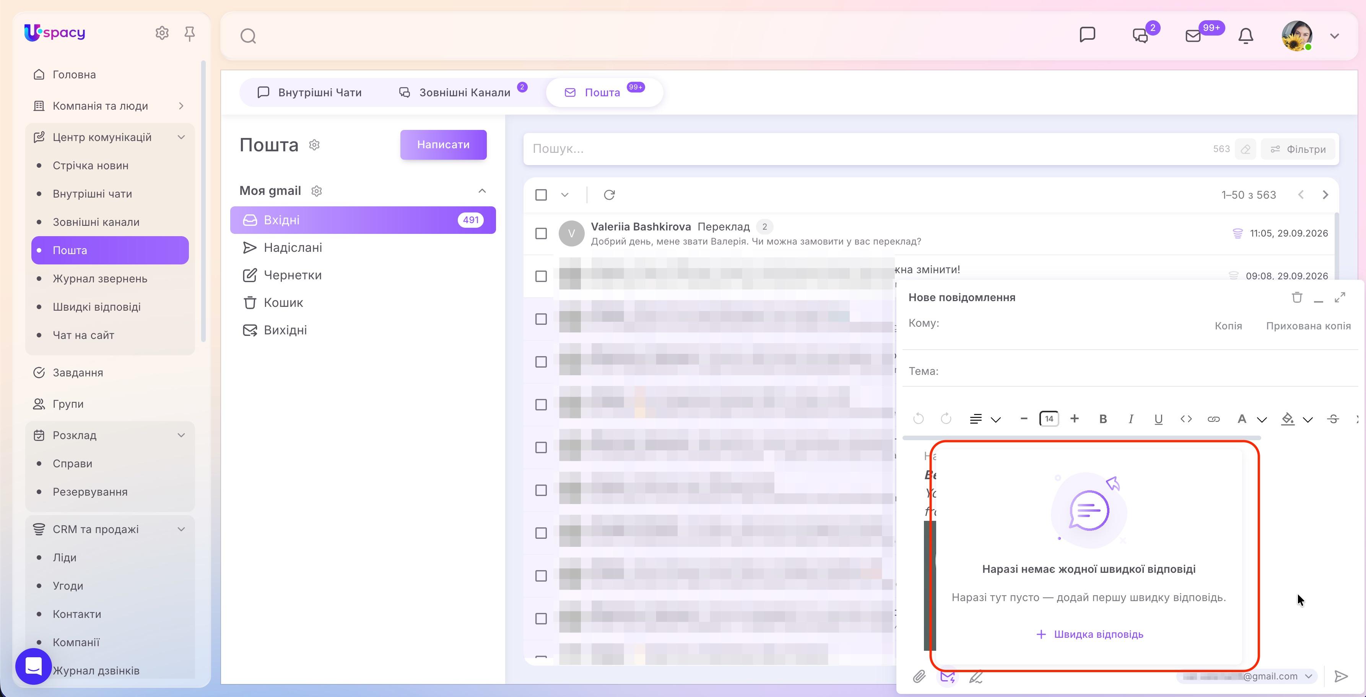Open user profile menu chevron
This screenshot has height=697, width=1366.
click(x=1335, y=36)
